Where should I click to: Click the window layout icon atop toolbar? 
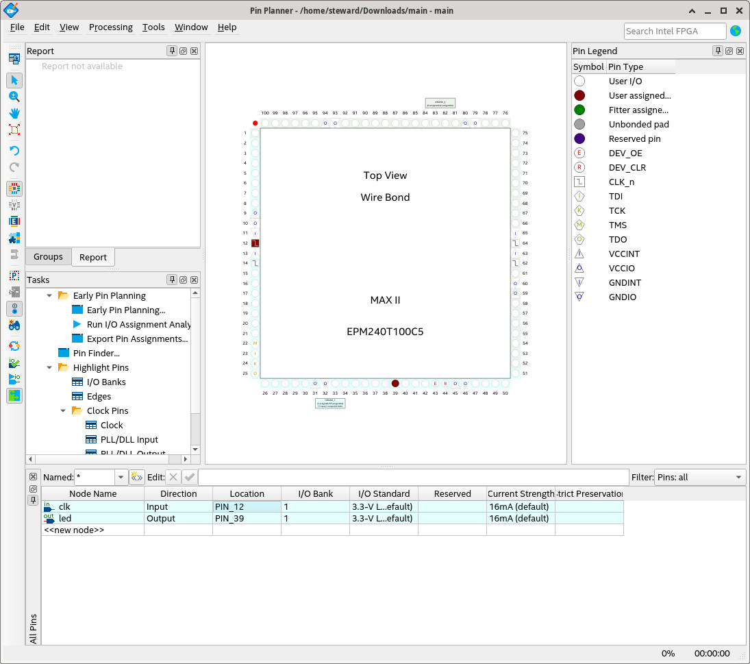(x=14, y=59)
